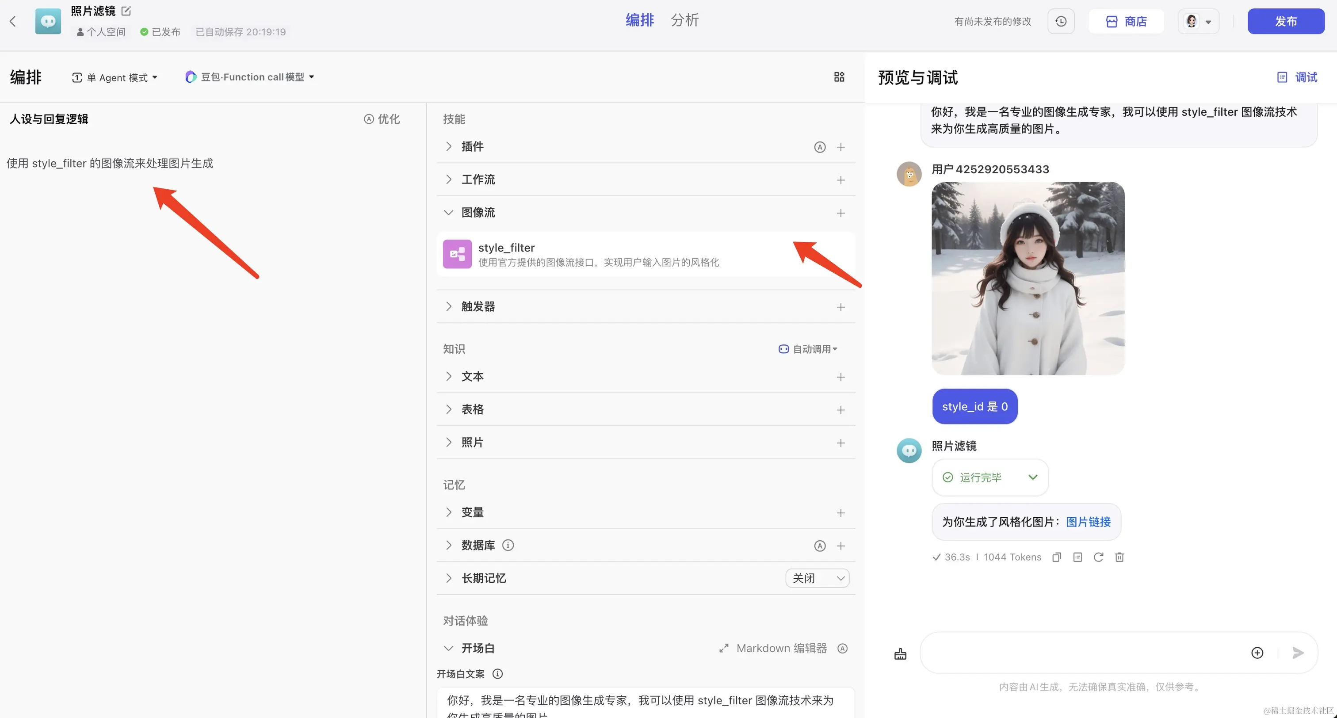Auto-generate opening with 开场白 A icon

(x=842, y=648)
